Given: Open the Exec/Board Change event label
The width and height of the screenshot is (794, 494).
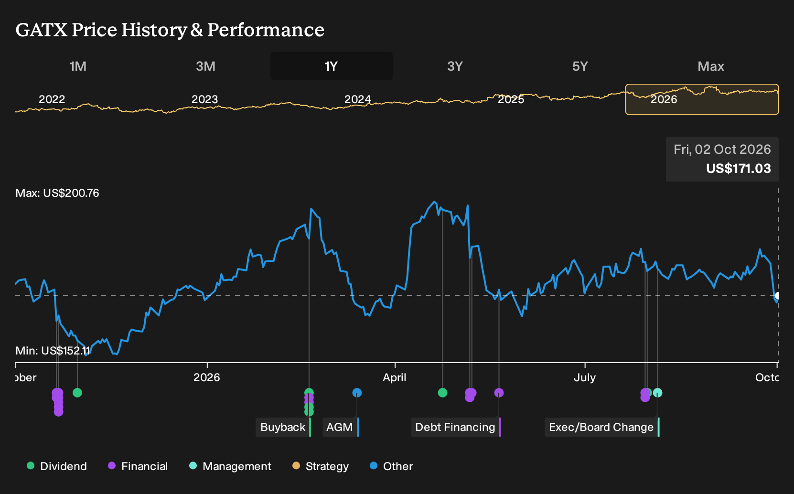Looking at the screenshot, I should pyautogui.click(x=602, y=427).
